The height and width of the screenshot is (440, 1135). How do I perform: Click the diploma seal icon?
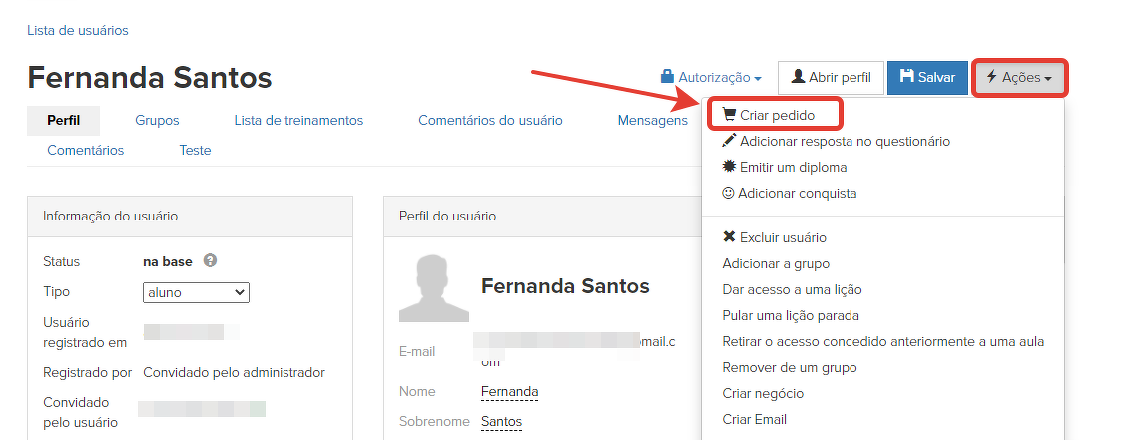pos(729,167)
